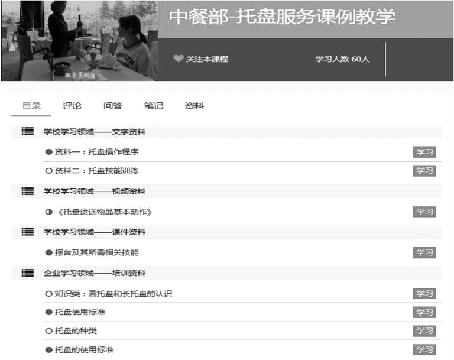Click list icon beside 课件资料 section
Image resolution: width=454 pixels, height=360 pixels.
27,232
